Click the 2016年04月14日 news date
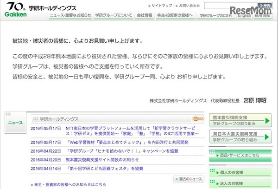Viewport: 278px width, 189px height. pos(46,169)
